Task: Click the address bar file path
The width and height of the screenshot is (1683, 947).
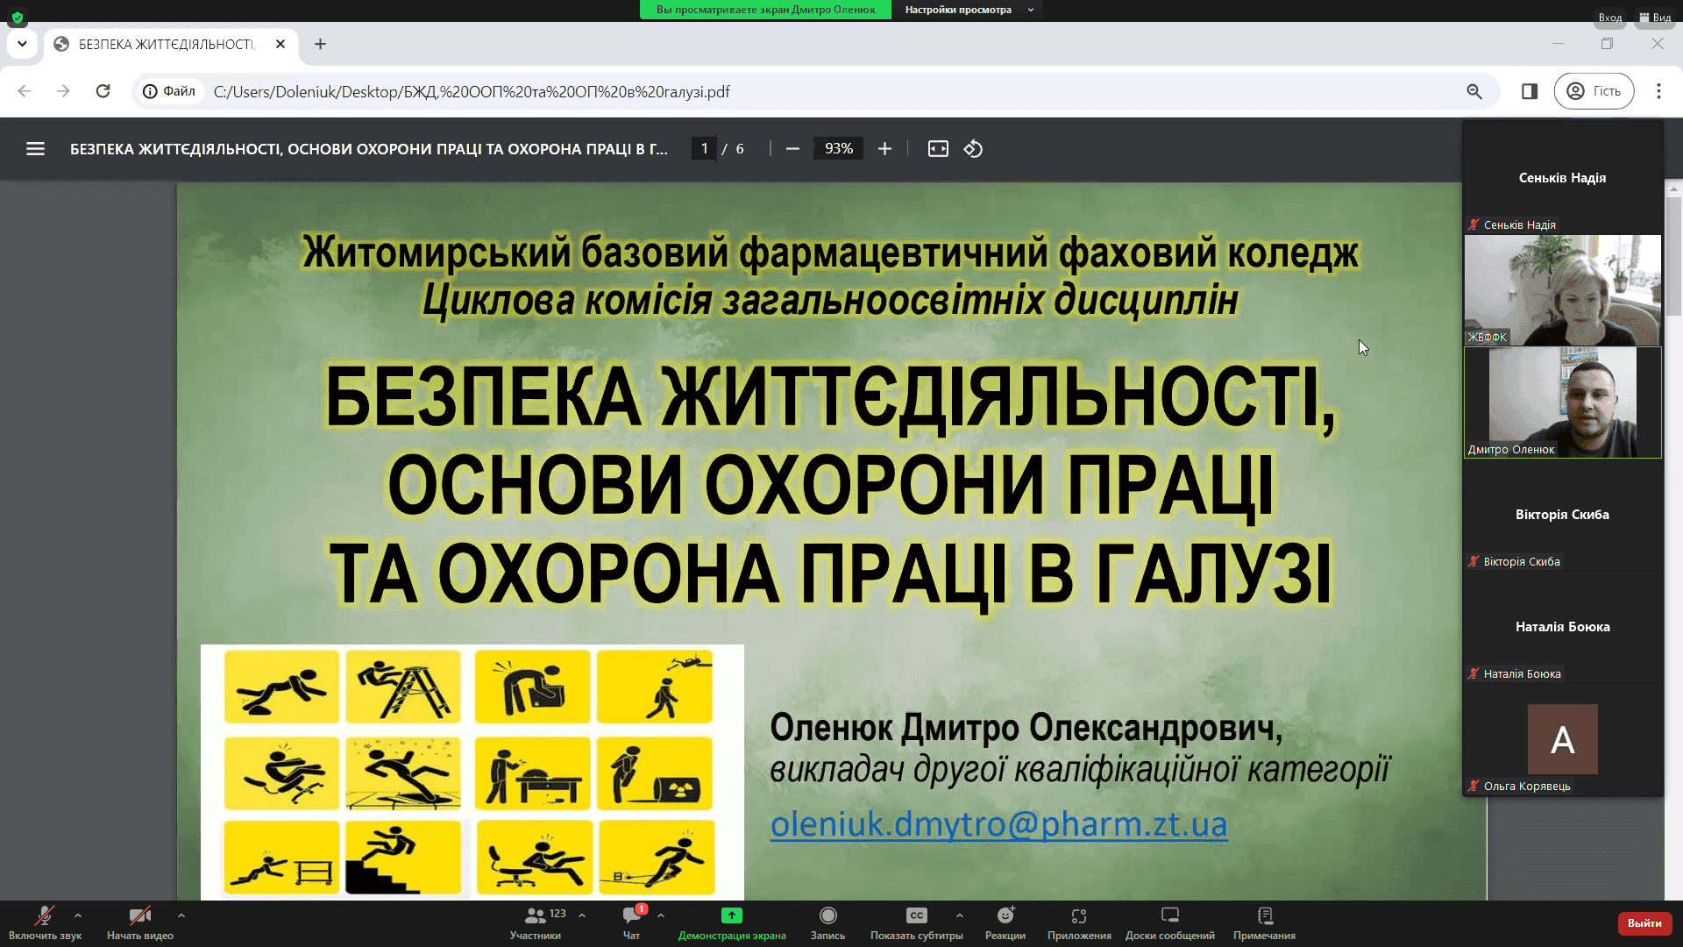Action: pyautogui.click(x=472, y=92)
